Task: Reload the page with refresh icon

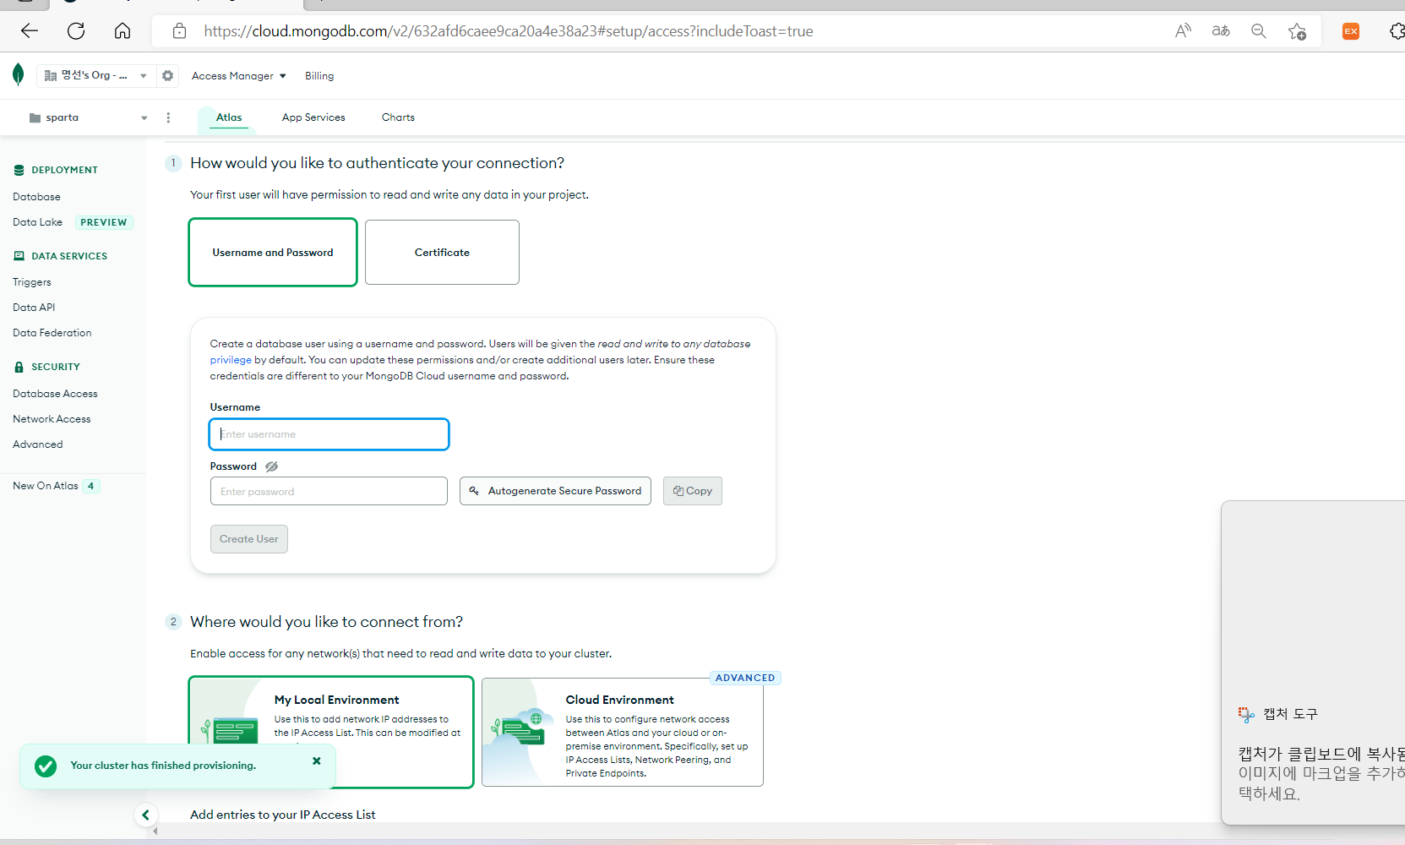Action: tap(76, 31)
